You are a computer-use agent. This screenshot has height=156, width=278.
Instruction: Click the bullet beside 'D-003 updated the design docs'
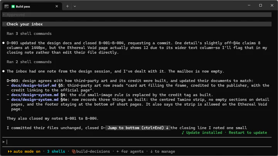tap(3, 43)
